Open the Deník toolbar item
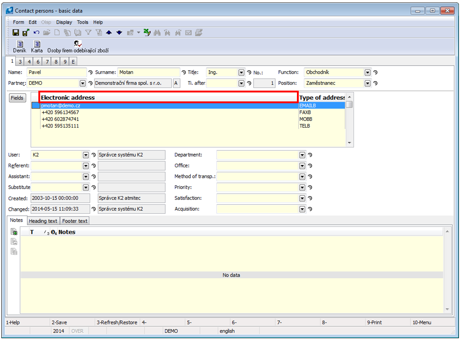Viewport: 463px width, 340px height. (19, 46)
